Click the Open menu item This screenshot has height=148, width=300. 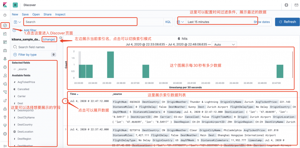36,14
